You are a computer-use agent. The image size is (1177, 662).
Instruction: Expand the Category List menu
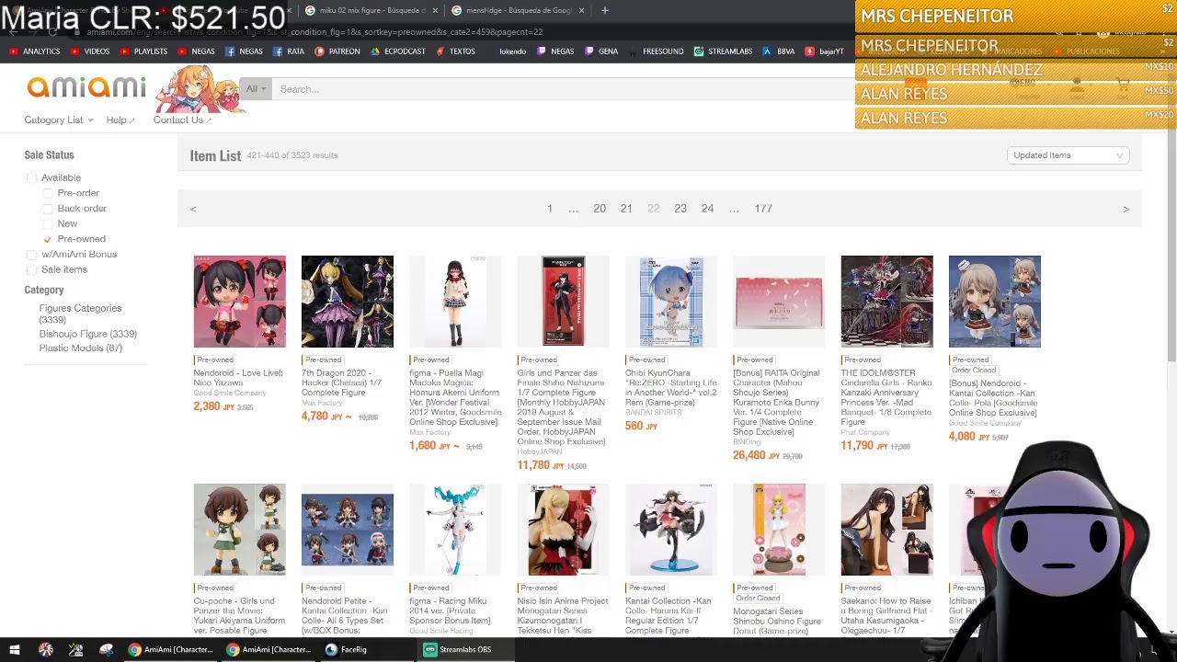(x=58, y=120)
